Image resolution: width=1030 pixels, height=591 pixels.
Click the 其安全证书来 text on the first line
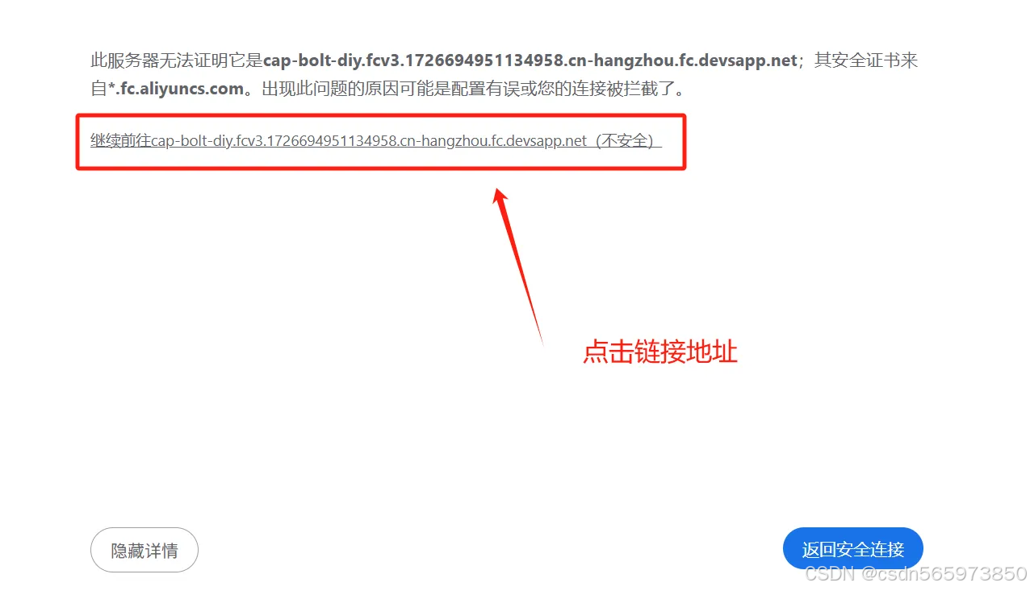[866, 61]
